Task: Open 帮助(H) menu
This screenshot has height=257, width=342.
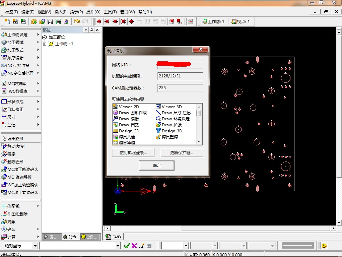Action: tap(145, 12)
